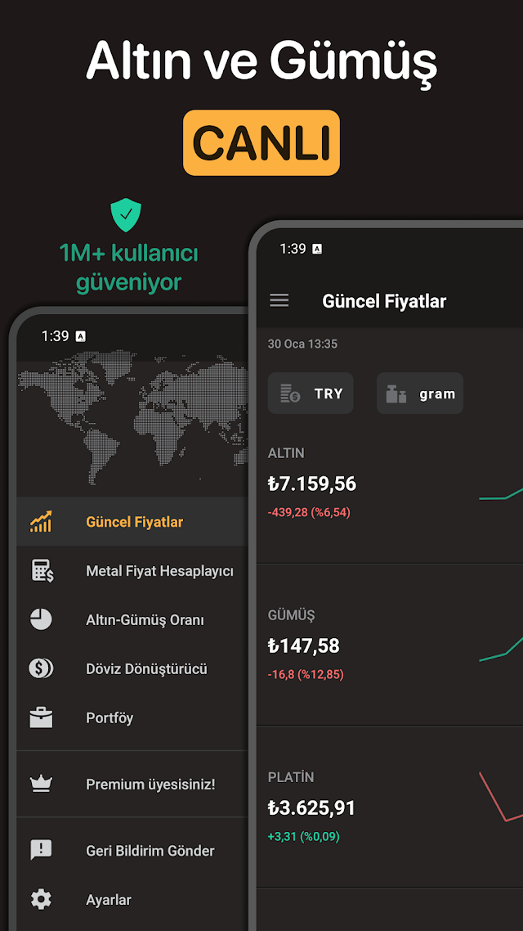
Task: Click the PLATİN price ₺3.625,91
Action: pyautogui.click(x=311, y=808)
